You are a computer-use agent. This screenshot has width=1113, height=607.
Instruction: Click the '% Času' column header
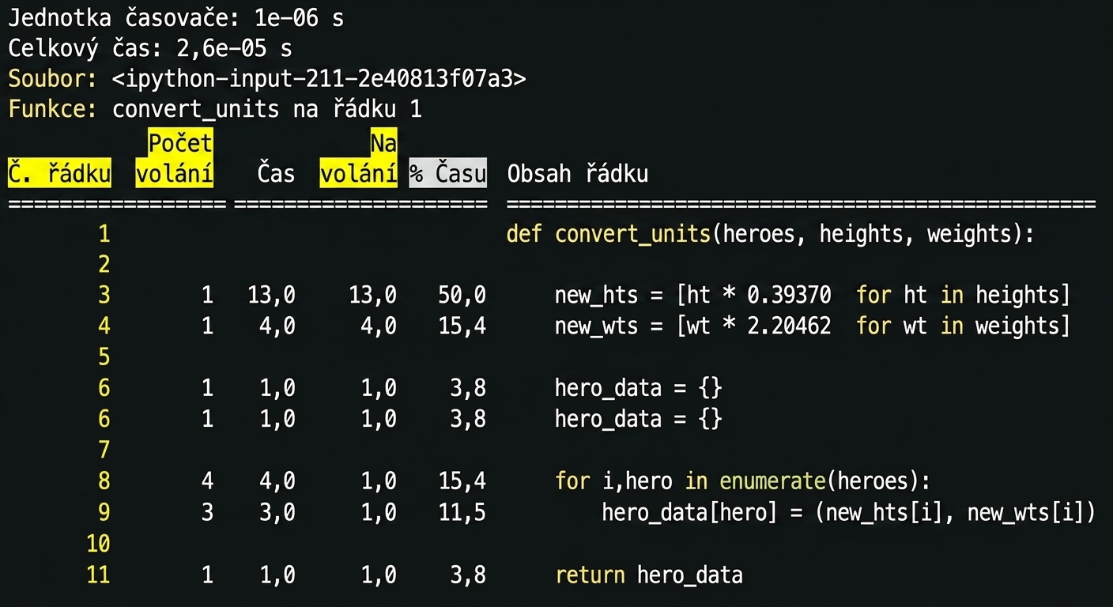point(447,173)
